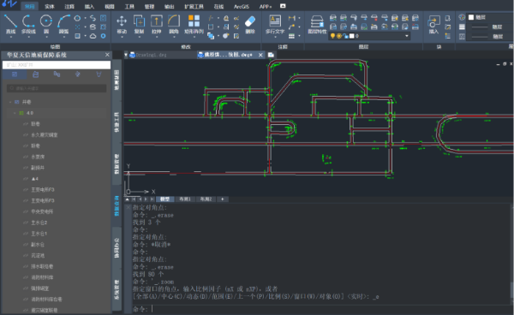Toggle visibility of 副斜井 item

coord(26,168)
